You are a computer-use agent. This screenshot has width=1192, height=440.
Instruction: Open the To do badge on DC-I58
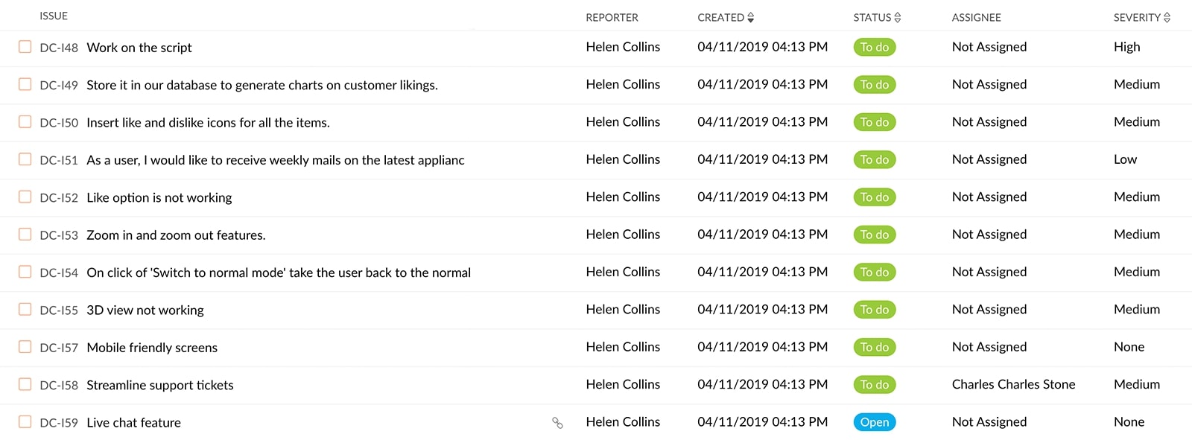point(875,385)
